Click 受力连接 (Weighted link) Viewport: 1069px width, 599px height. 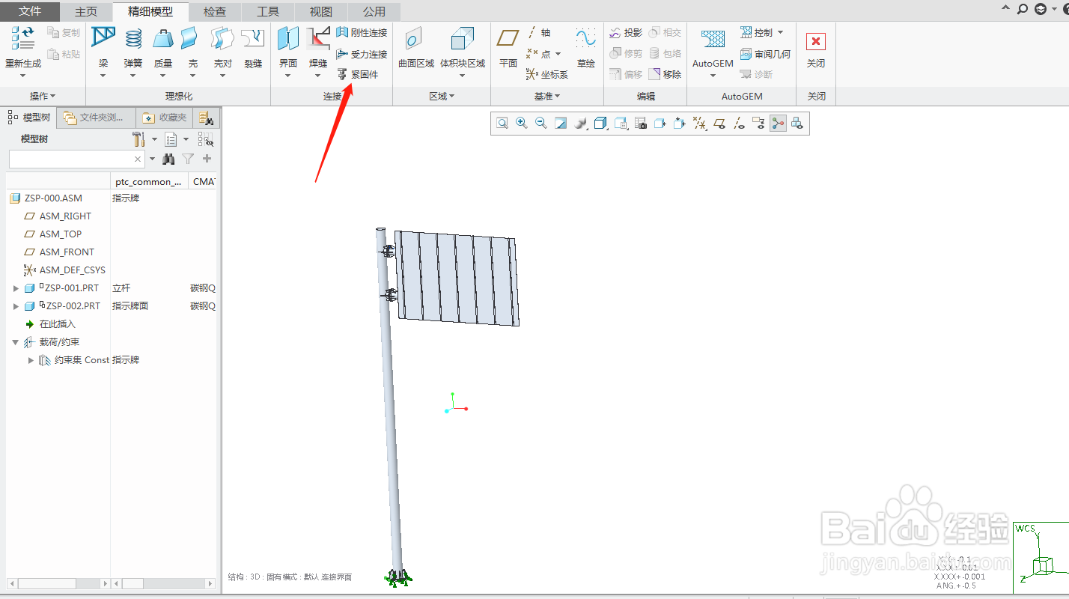click(362, 54)
